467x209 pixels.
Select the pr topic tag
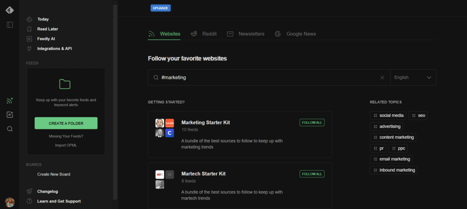[x=378, y=148]
